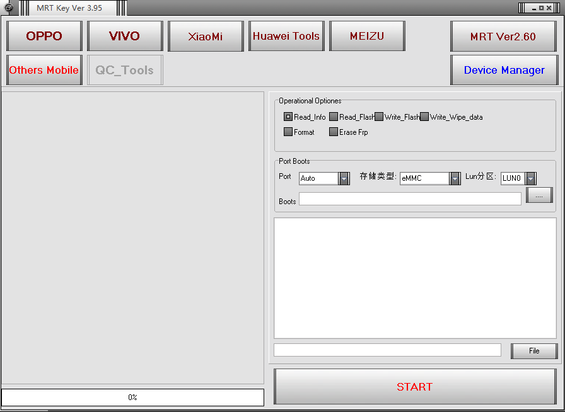Viewport: 565px width, 412px height.
Task: Enable the Erase Frp checkbox
Action: point(334,132)
